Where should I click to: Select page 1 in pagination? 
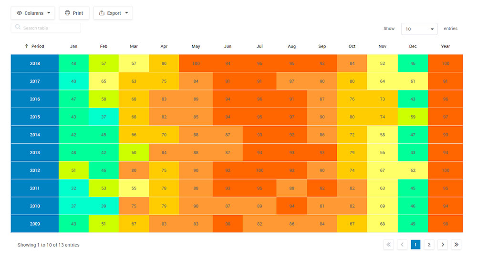[415, 245]
